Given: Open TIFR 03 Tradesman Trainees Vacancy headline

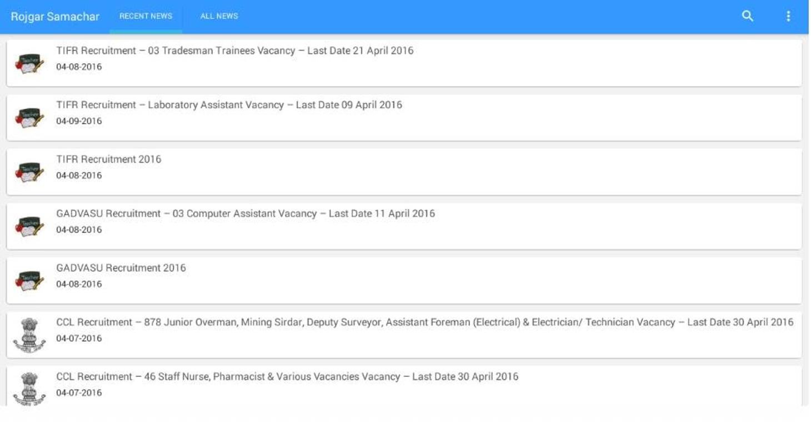Looking at the screenshot, I should click(x=235, y=51).
